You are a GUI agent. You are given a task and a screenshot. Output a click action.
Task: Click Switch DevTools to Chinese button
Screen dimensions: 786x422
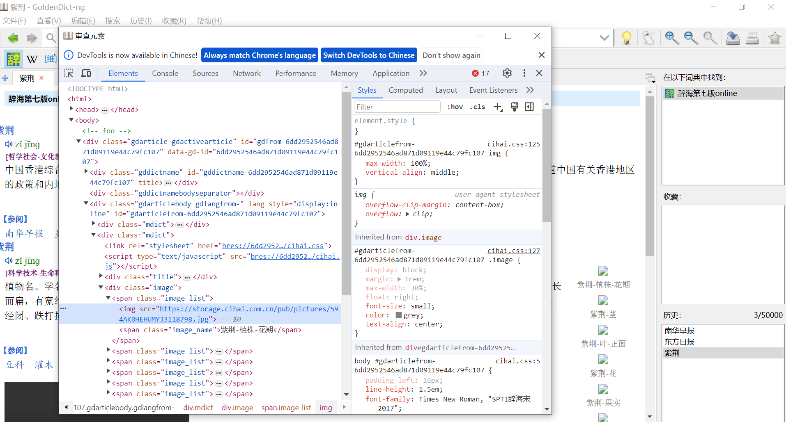click(368, 55)
